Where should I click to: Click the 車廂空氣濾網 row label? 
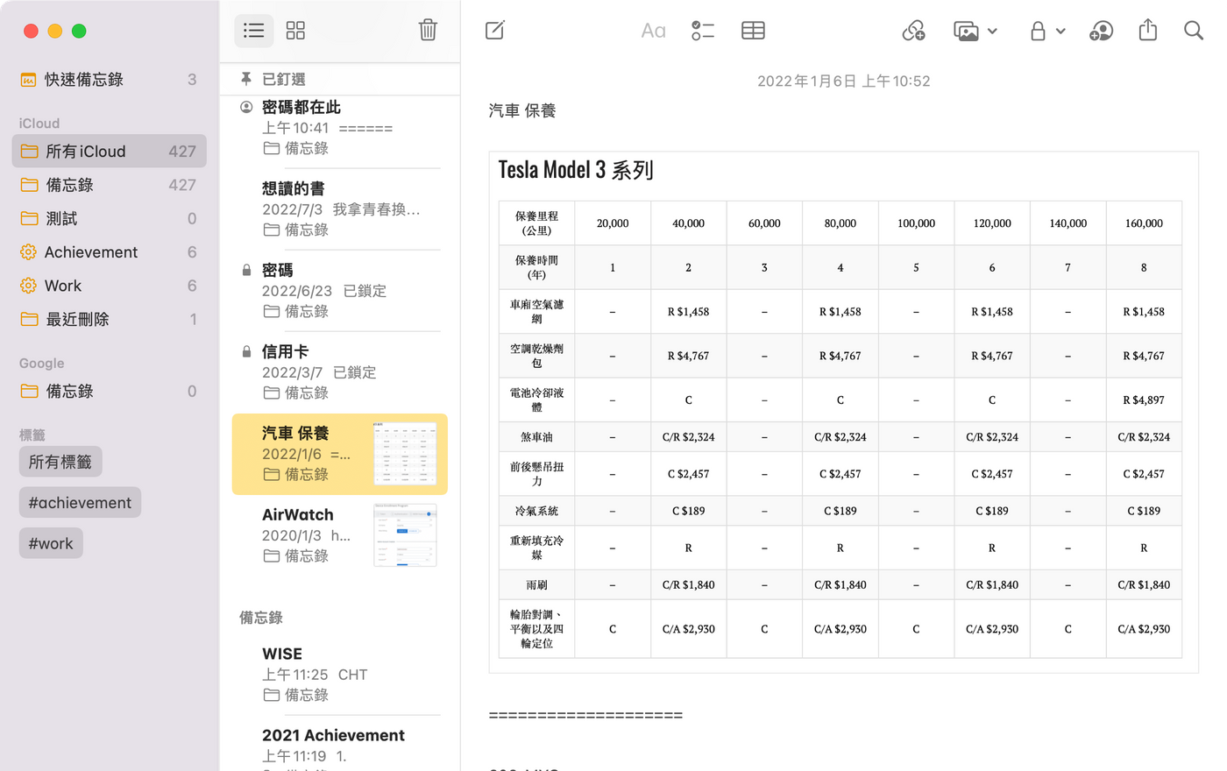coord(536,312)
